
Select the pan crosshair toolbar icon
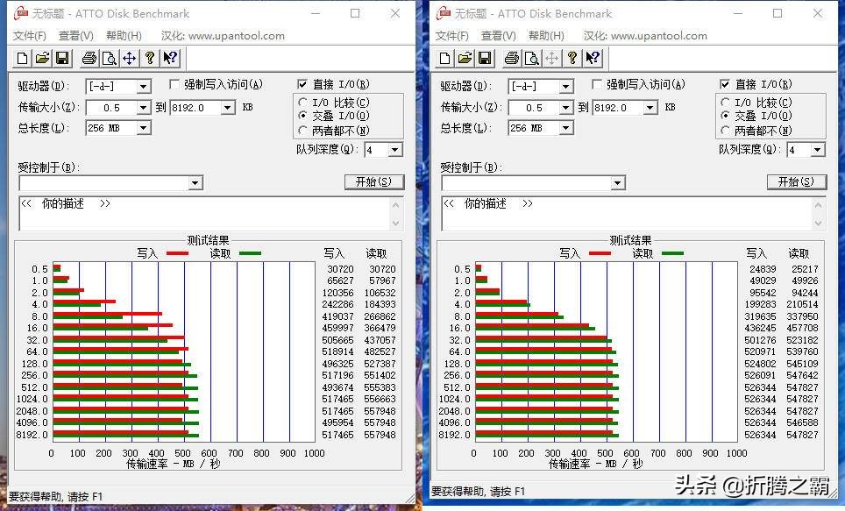point(128,58)
